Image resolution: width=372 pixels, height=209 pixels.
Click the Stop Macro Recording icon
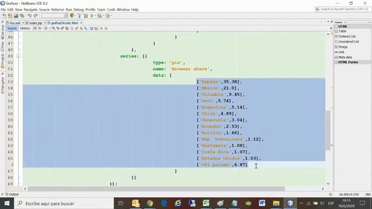[106, 28]
